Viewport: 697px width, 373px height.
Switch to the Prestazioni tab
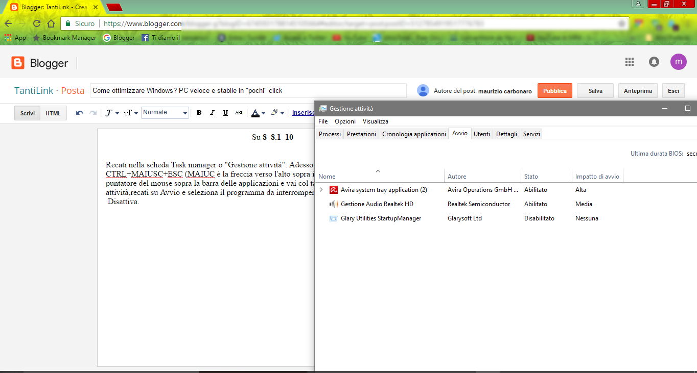tap(361, 134)
